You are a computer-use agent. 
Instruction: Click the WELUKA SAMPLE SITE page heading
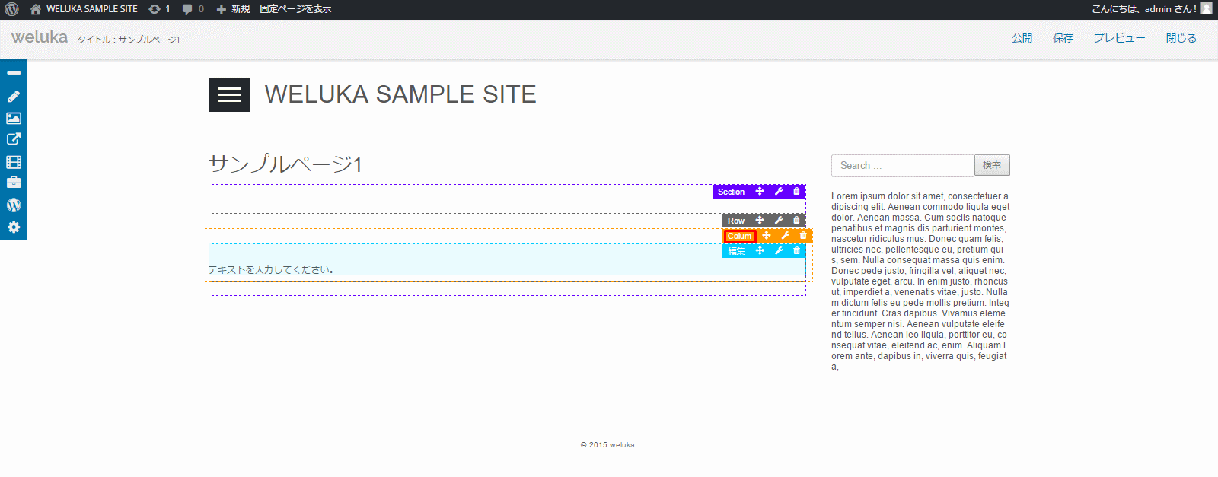[x=400, y=94]
